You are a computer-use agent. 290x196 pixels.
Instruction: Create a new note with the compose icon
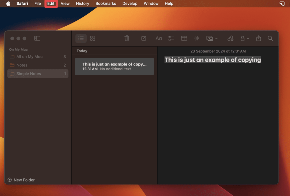[144, 38]
